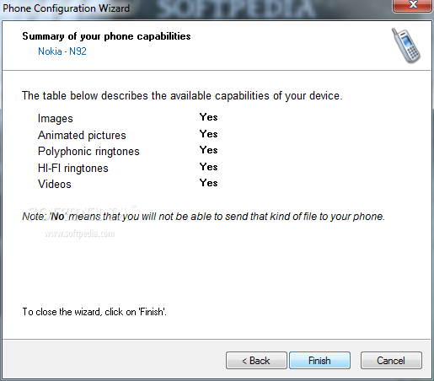
Task: Click the HI-FI ringtones capability label
Action: click(x=73, y=168)
